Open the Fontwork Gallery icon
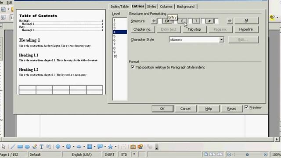The height and width of the screenshot is (158, 281). (133, 147)
